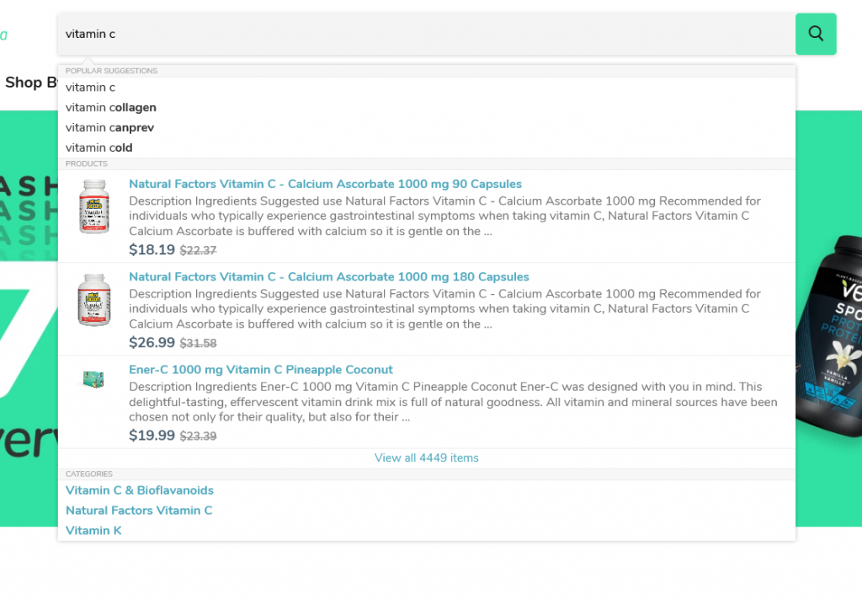Click the green search magnifier button

815,34
